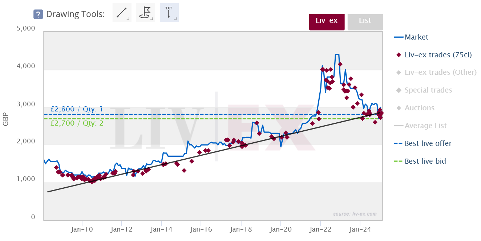Click the £2,800 / Qty. 1 offer label
The height and width of the screenshot is (241, 481).
(x=76, y=109)
